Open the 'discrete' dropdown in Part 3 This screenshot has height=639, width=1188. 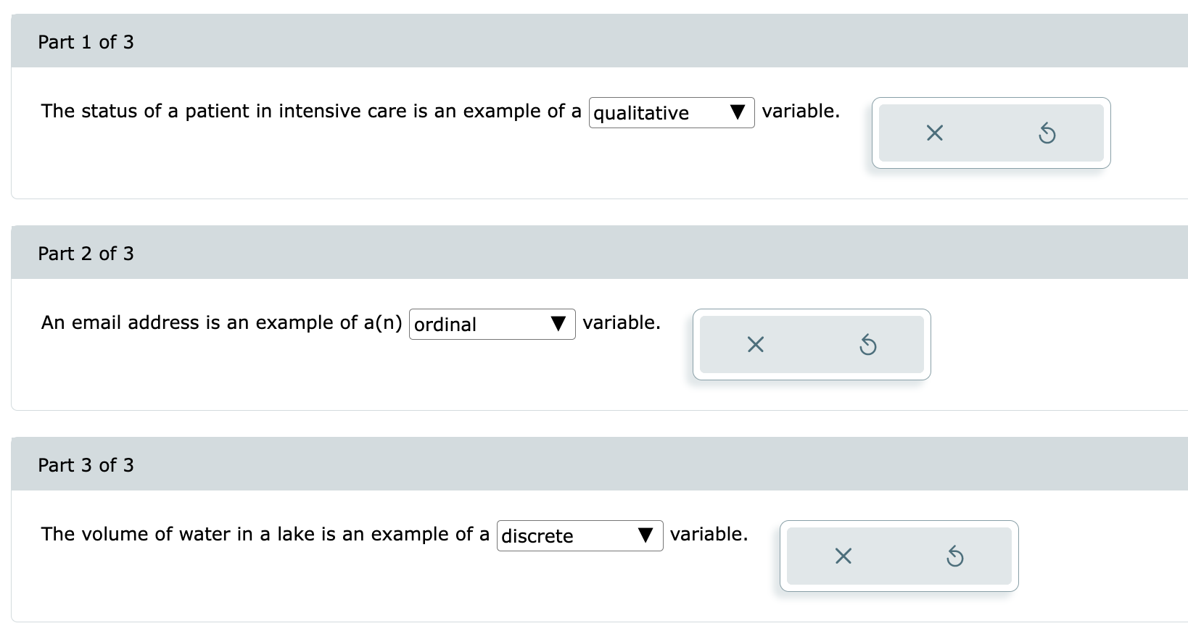coord(579,535)
